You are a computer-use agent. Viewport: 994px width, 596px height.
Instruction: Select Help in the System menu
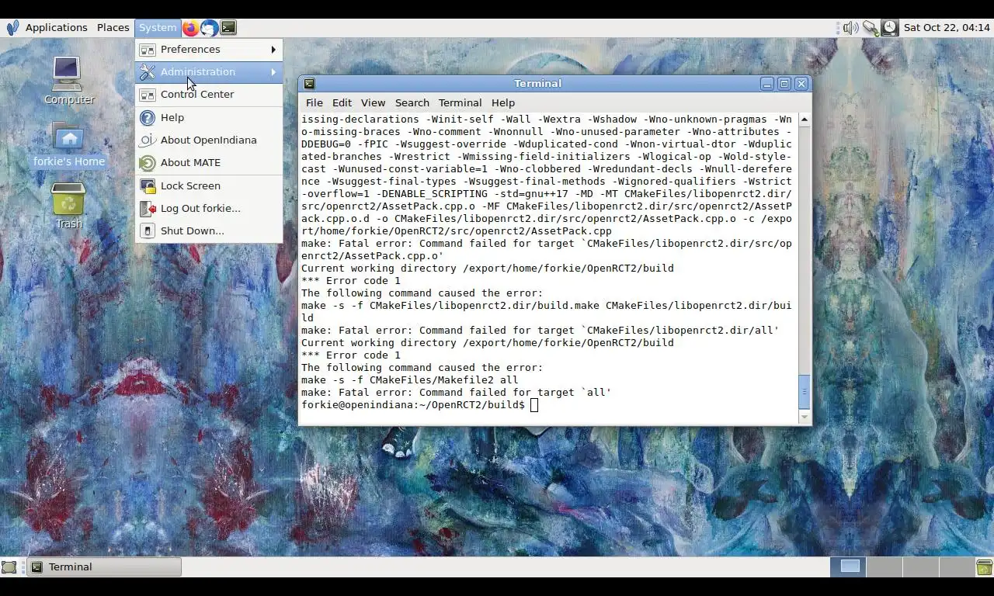click(208, 118)
